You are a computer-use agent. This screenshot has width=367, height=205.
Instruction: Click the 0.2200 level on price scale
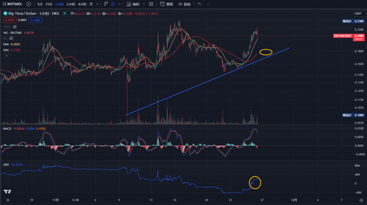tap(359, 30)
